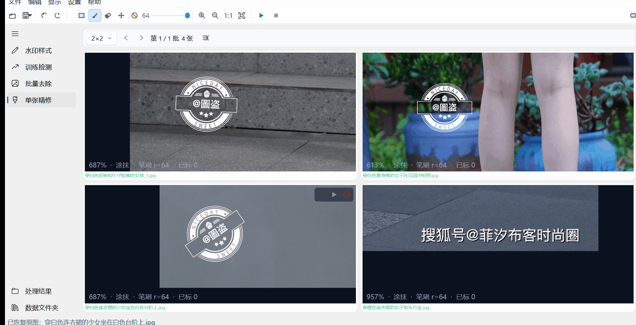Click the brush size value 64
This screenshot has height=325, width=636.
click(x=146, y=16)
